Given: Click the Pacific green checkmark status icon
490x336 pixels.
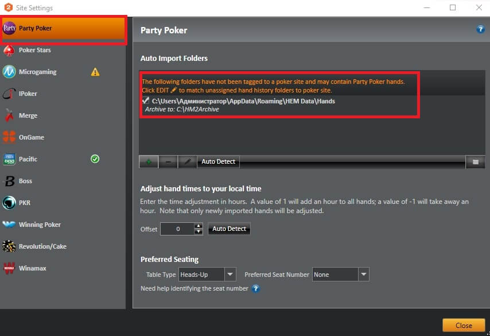Looking at the screenshot, I should (x=95, y=159).
